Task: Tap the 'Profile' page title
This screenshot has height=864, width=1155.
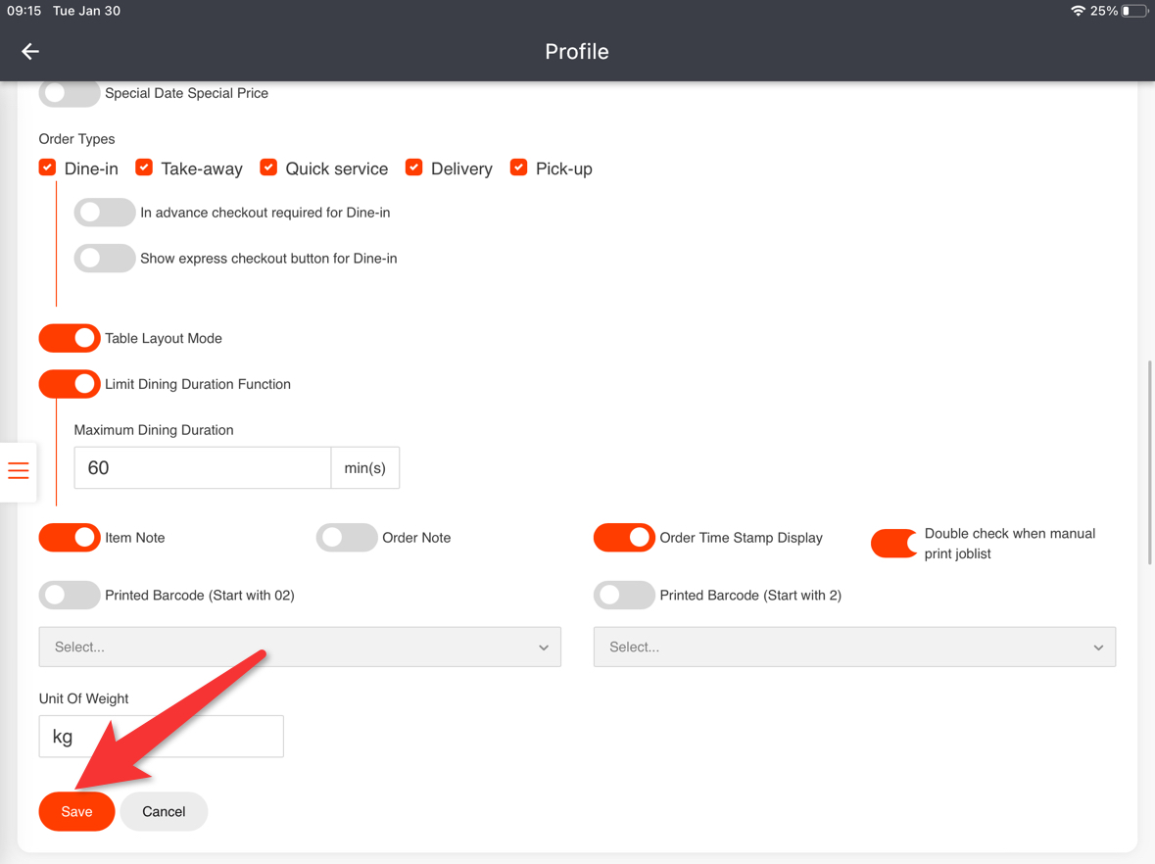Action: (577, 52)
